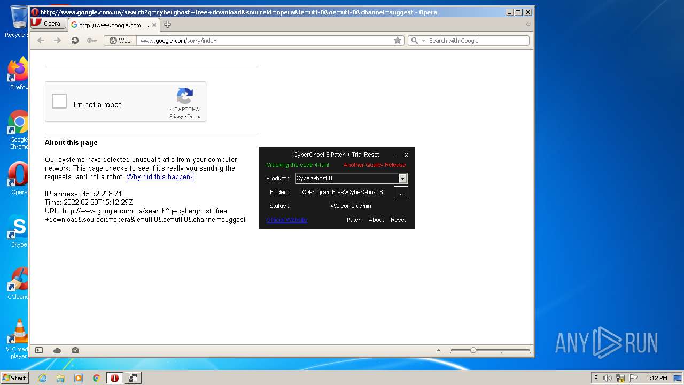This screenshot has width=684, height=385.
Task: Open Chrome from the taskbar
Action: pyautogui.click(x=96, y=378)
